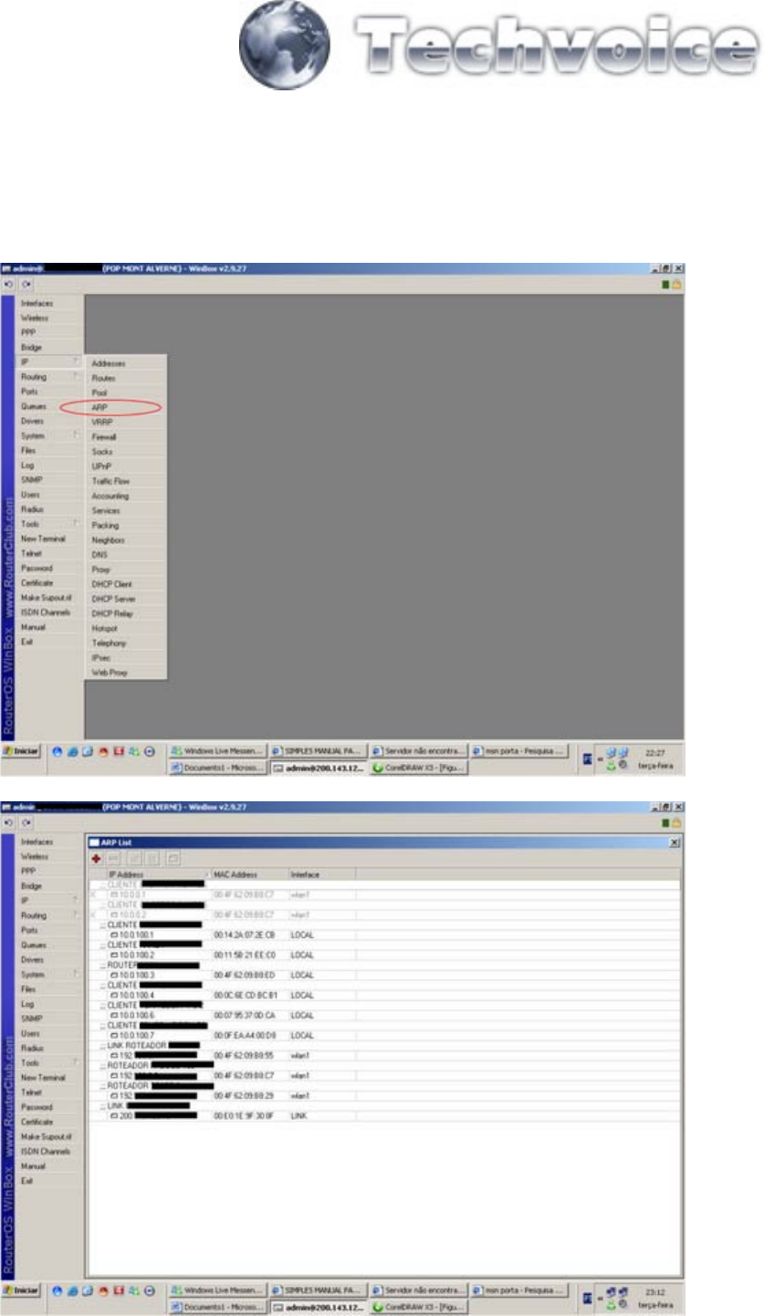Choose Firewall in the IP submenu
Screen dimensions: 764x1316
pos(103,437)
